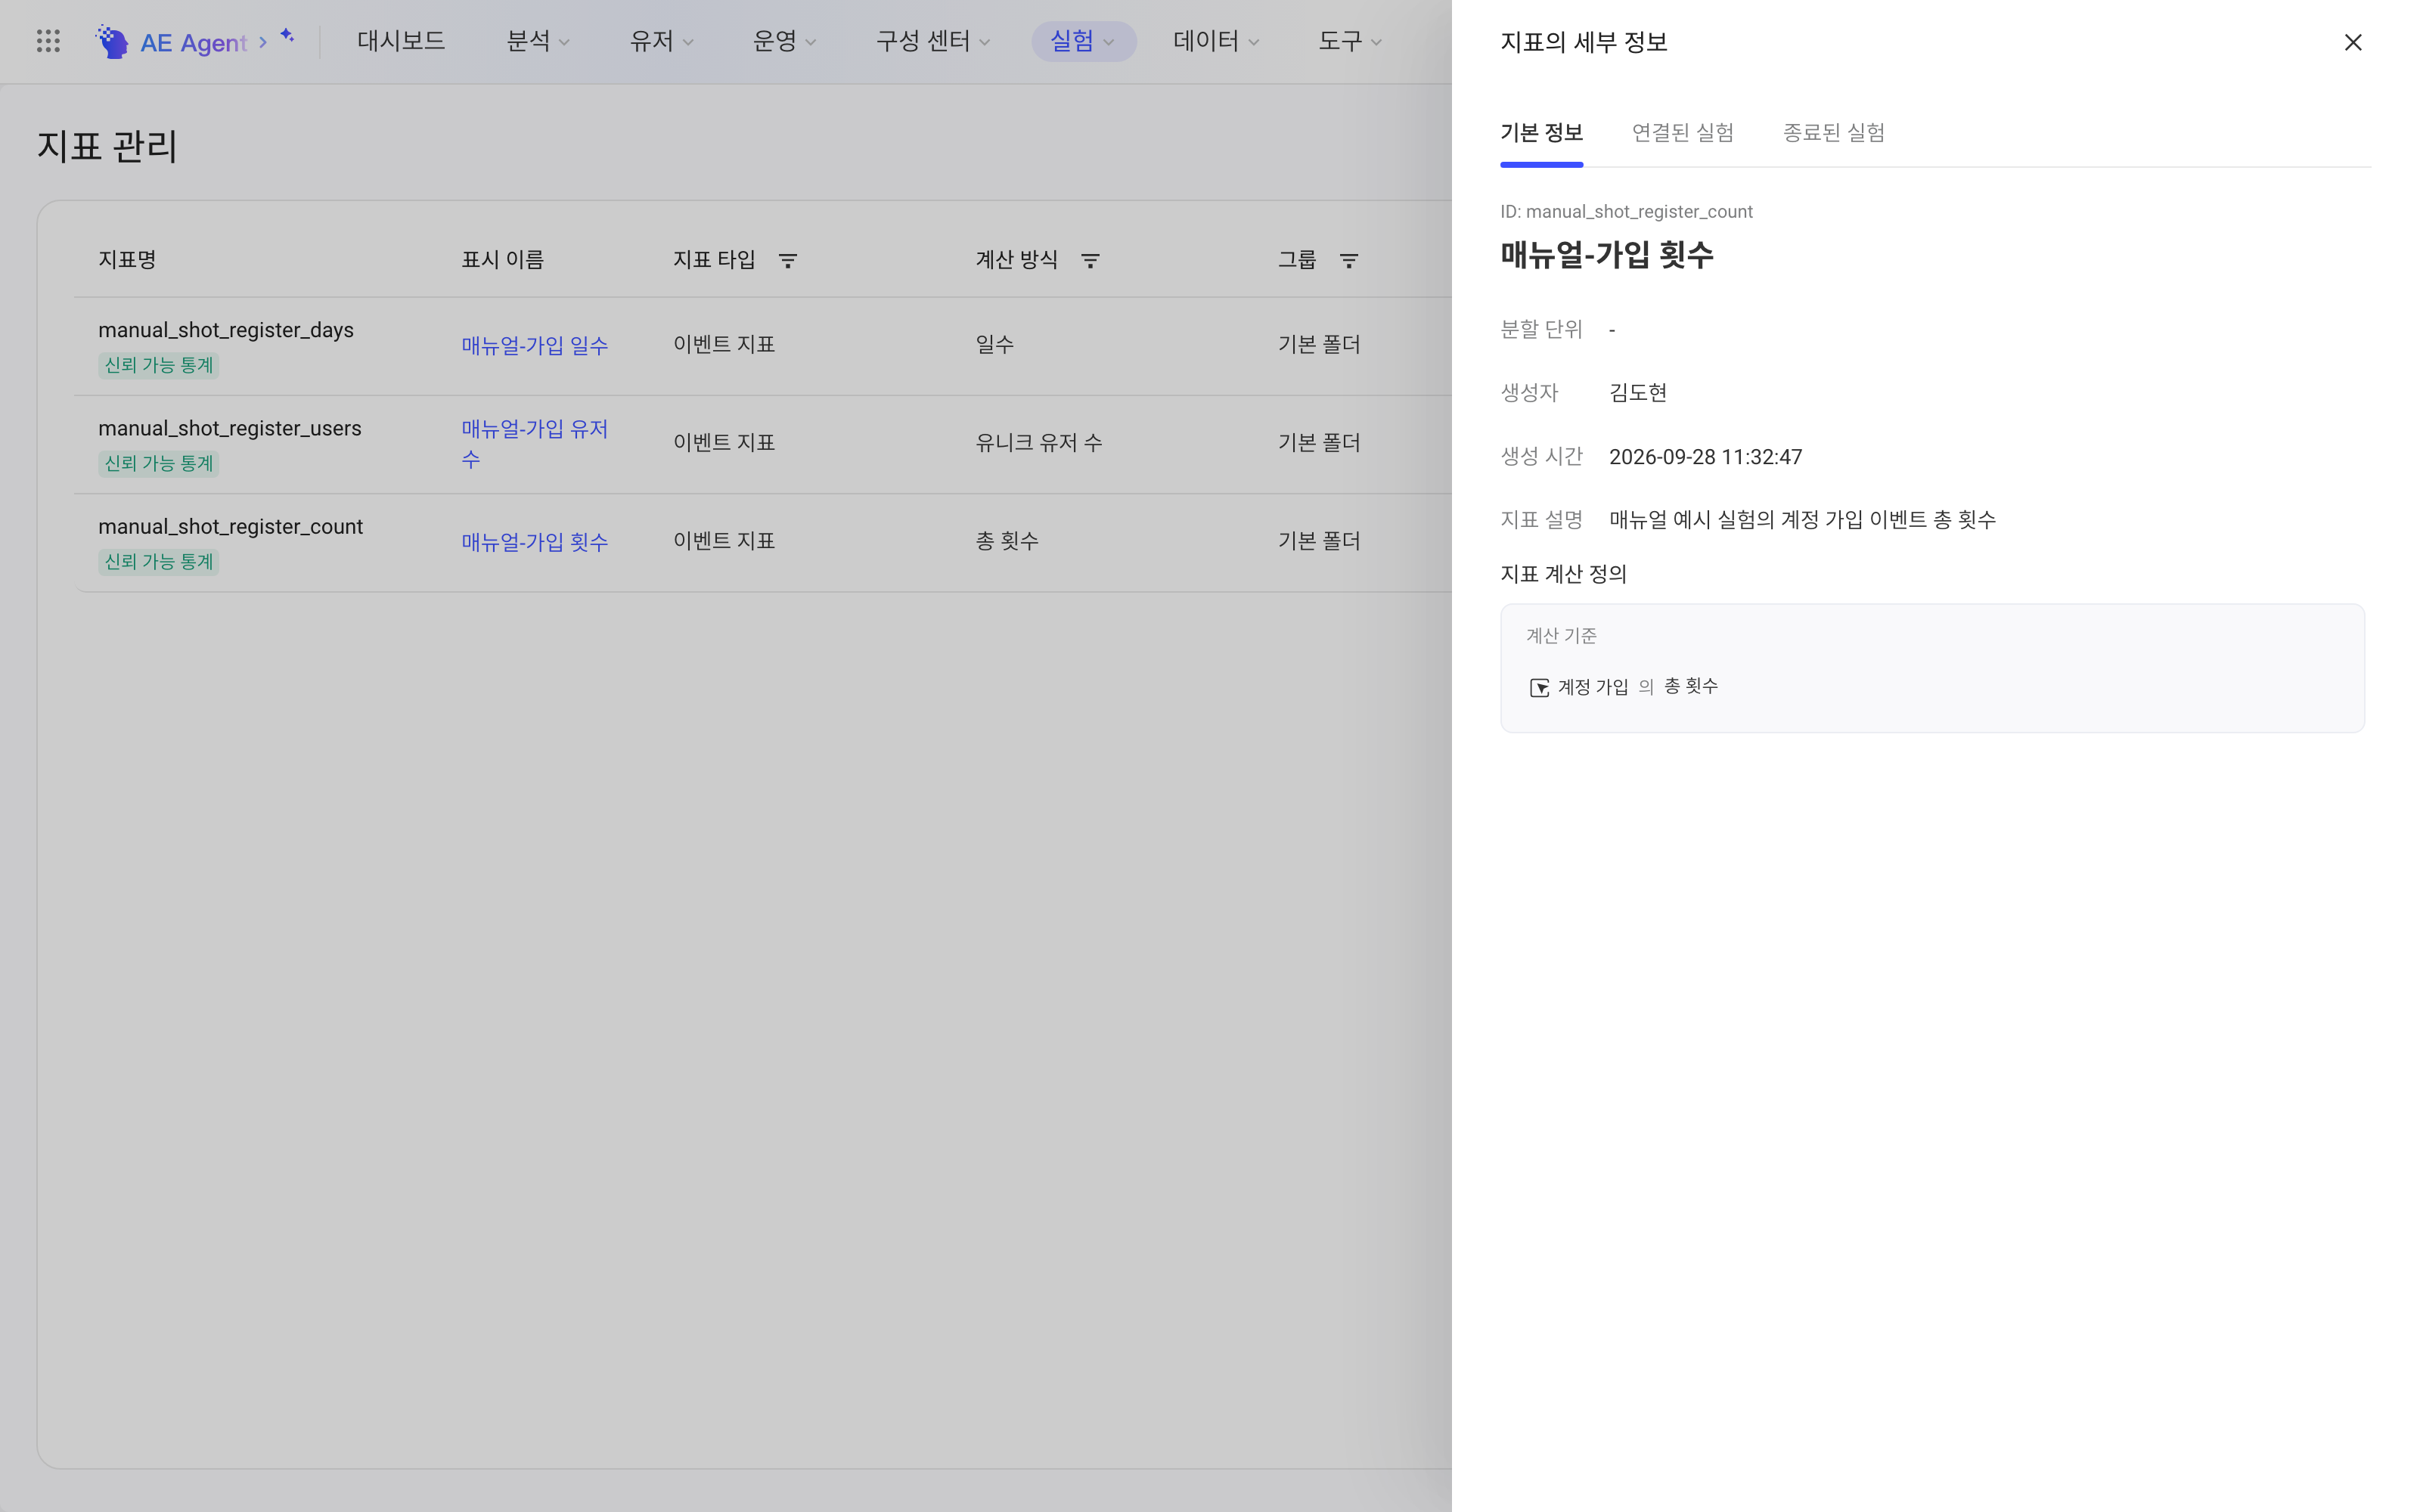The image size is (2420, 1512).
Task: Close the 지표의 세부 정보 panel
Action: coord(2352,42)
